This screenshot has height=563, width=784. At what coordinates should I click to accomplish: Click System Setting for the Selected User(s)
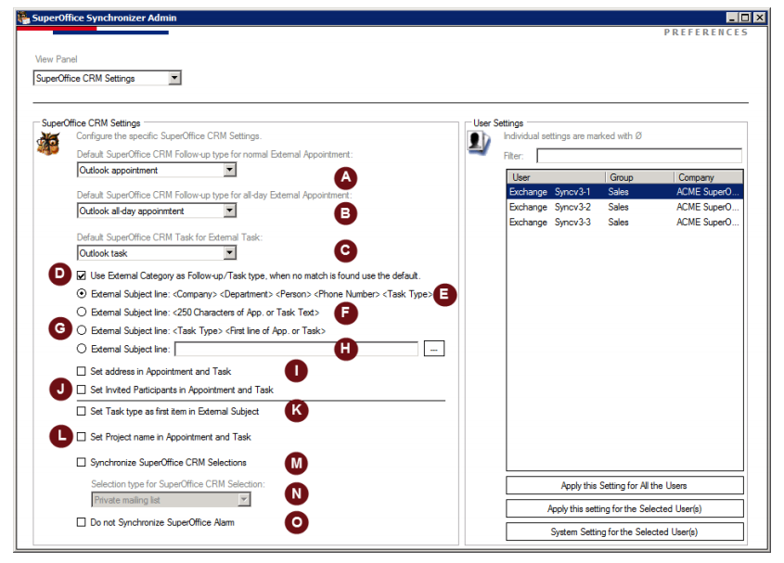tap(624, 531)
